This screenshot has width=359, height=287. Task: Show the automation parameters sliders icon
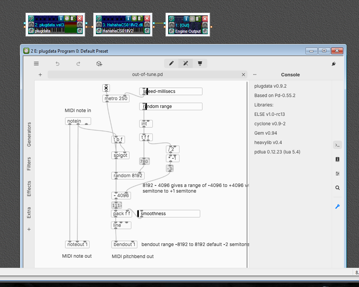[337, 173]
